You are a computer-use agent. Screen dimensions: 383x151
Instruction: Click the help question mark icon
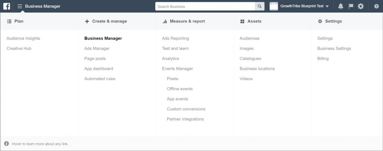[376, 6]
